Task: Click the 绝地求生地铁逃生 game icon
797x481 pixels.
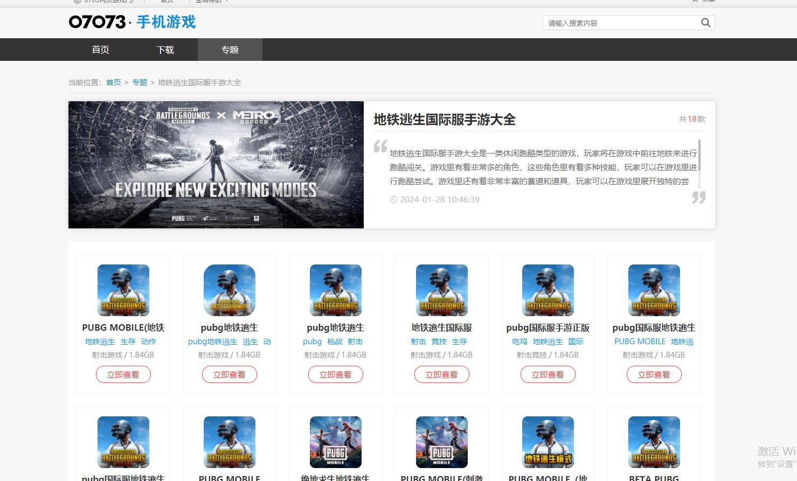Action: tap(335, 442)
